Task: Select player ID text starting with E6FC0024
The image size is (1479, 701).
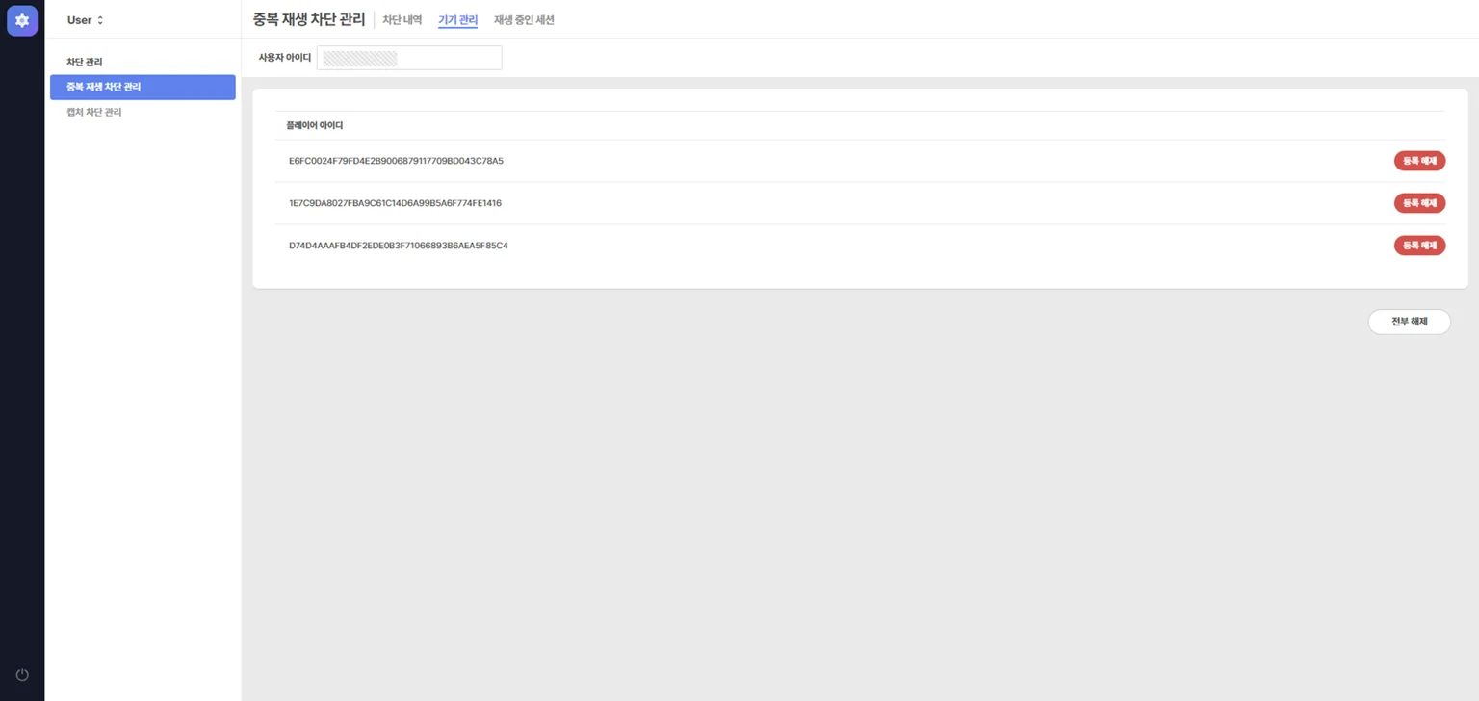Action: [x=396, y=161]
